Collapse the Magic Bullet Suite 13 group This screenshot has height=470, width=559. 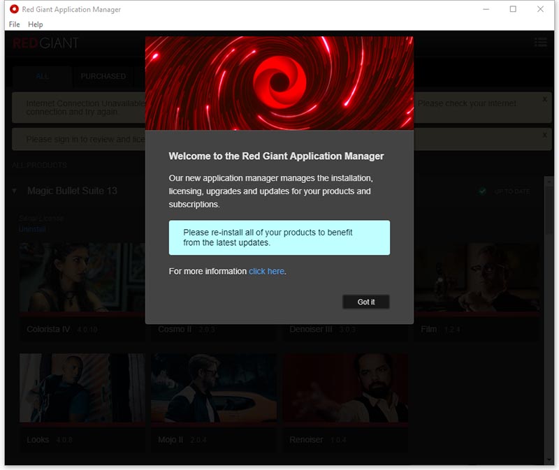point(14,191)
